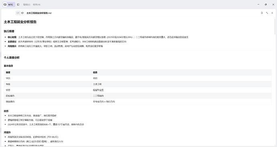Click the bullet starting with 2024年公务员招录中
The width and height of the screenshot is (277, 147).
(46, 125)
